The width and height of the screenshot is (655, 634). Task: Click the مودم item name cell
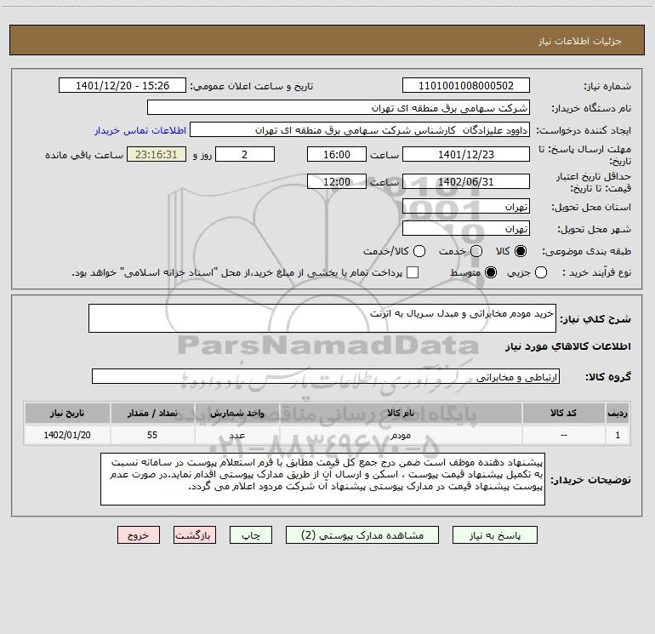click(x=400, y=435)
